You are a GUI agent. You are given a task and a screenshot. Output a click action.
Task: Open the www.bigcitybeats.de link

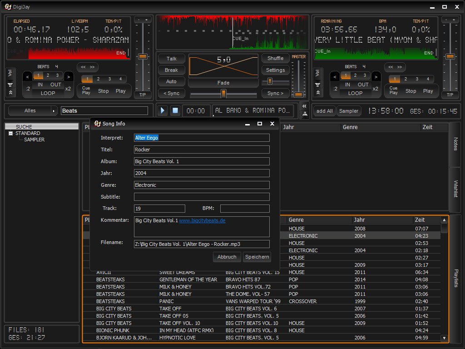click(202, 220)
